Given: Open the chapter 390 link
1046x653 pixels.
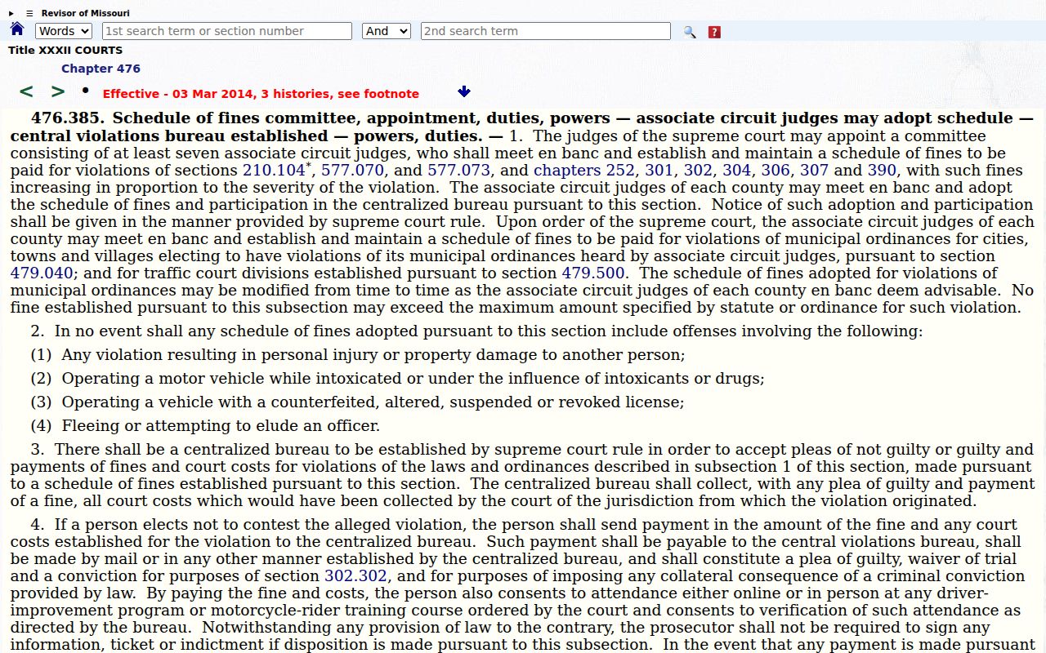Looking at the screenshot, I should pos(882,171).
